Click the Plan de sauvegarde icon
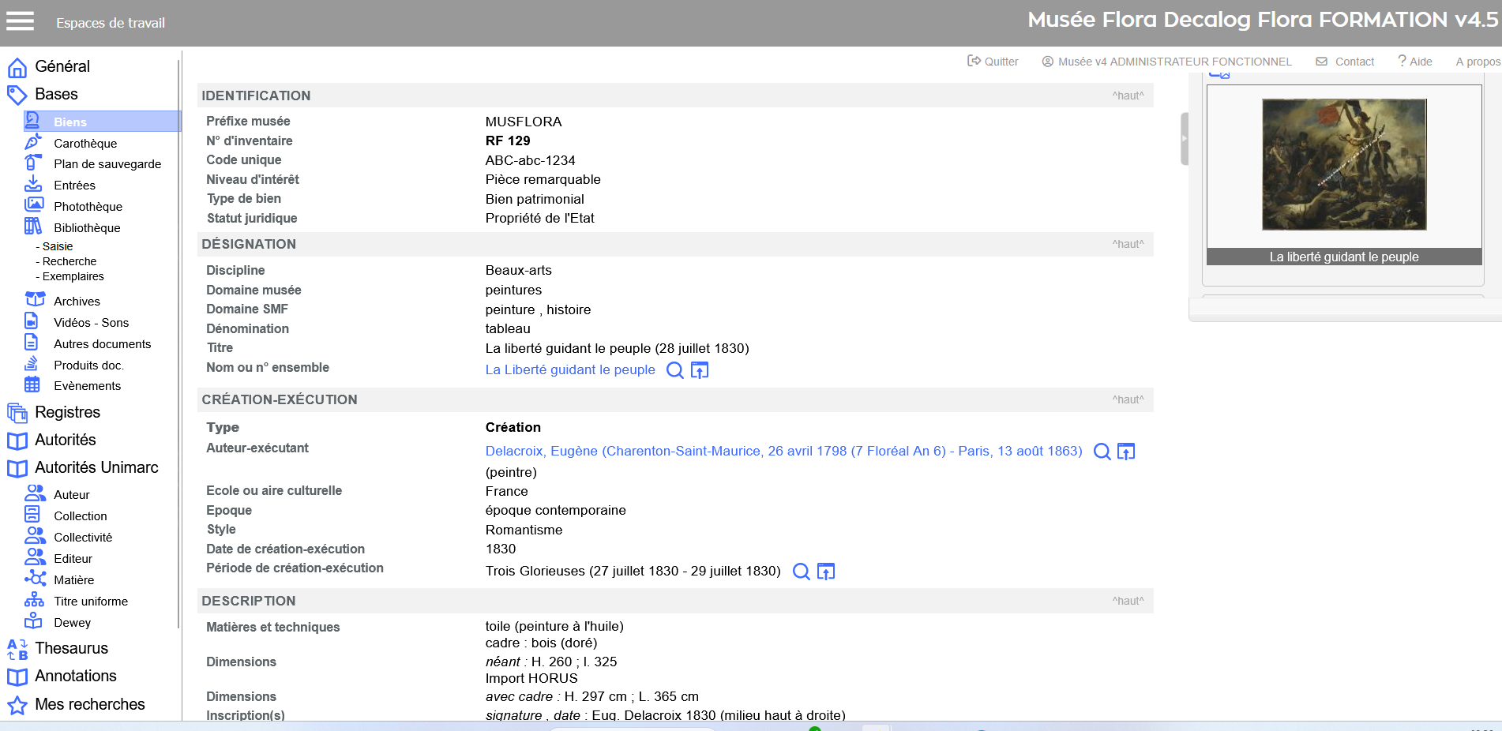The width and height of the screenshot is (1502, 731). [33, 163]
